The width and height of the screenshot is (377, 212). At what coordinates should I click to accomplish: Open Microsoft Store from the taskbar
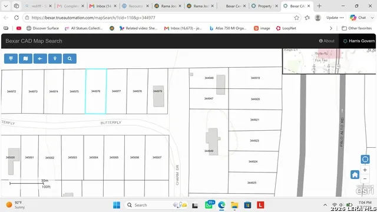247,205
